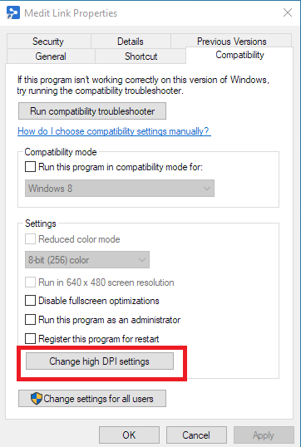The image size is (301, 447).
Task: Open the Details tab
Action: 131,42
